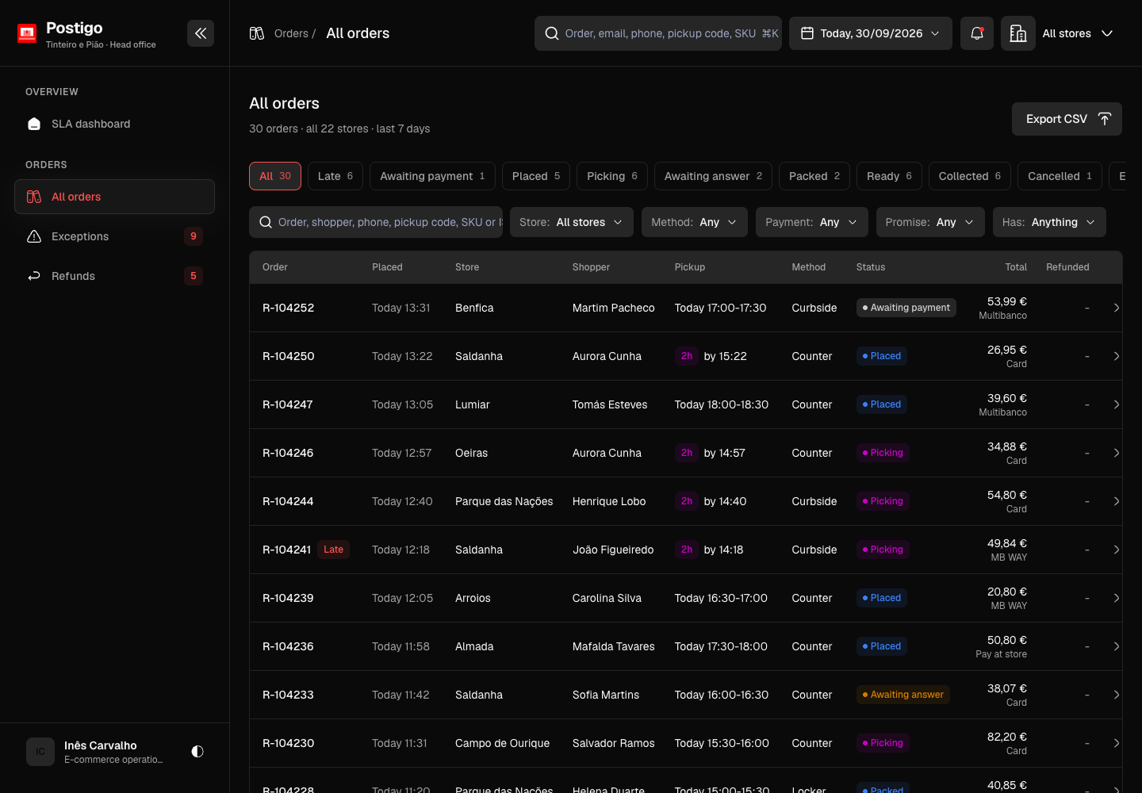
Task: Click the Inês Carvalho avatar
Action: [x=40, y=752]
